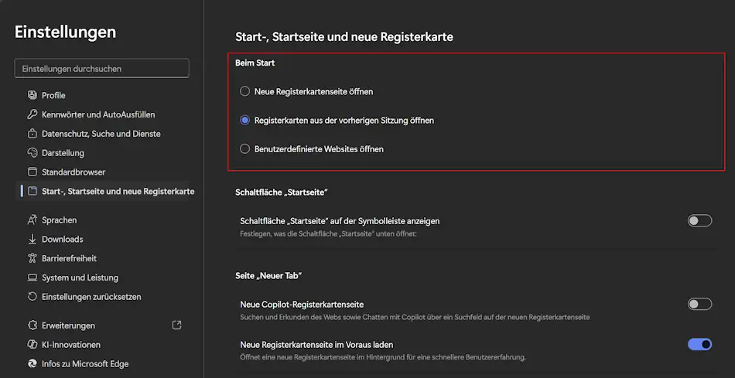The image size is (735, 378).
Task: Go to System und Leistung settings
Action: (x=80, y=278)
